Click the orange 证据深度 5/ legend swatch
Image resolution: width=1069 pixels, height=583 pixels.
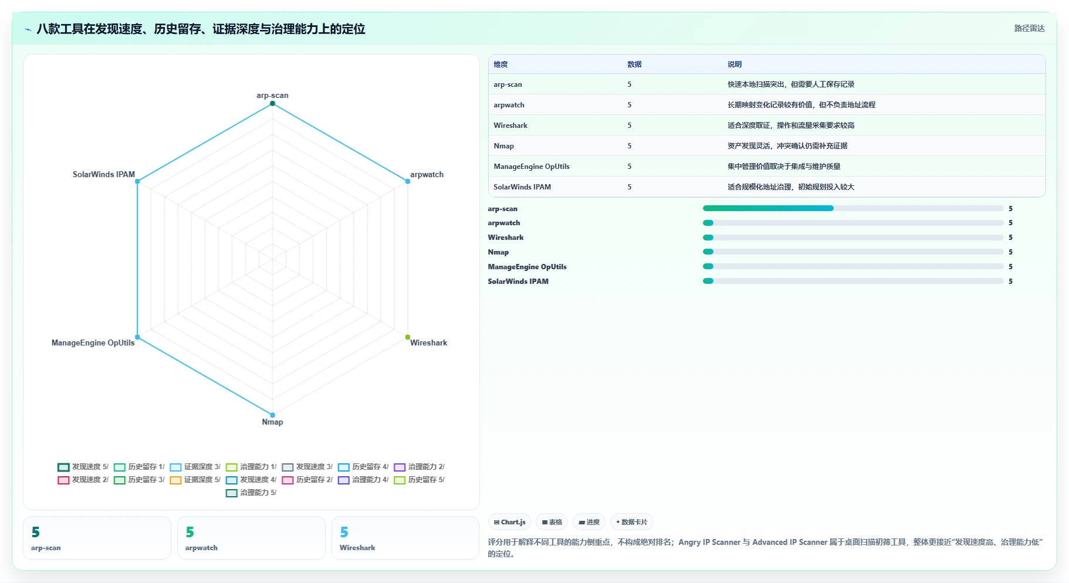pos(175,480)
